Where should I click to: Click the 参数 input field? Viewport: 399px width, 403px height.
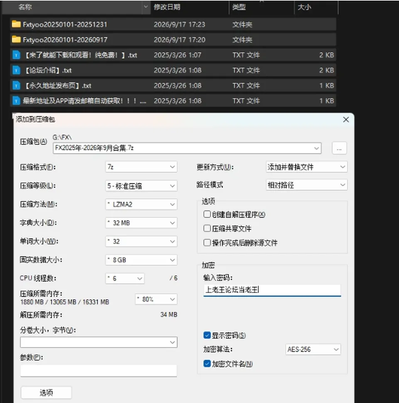click(x=99, y=371)
